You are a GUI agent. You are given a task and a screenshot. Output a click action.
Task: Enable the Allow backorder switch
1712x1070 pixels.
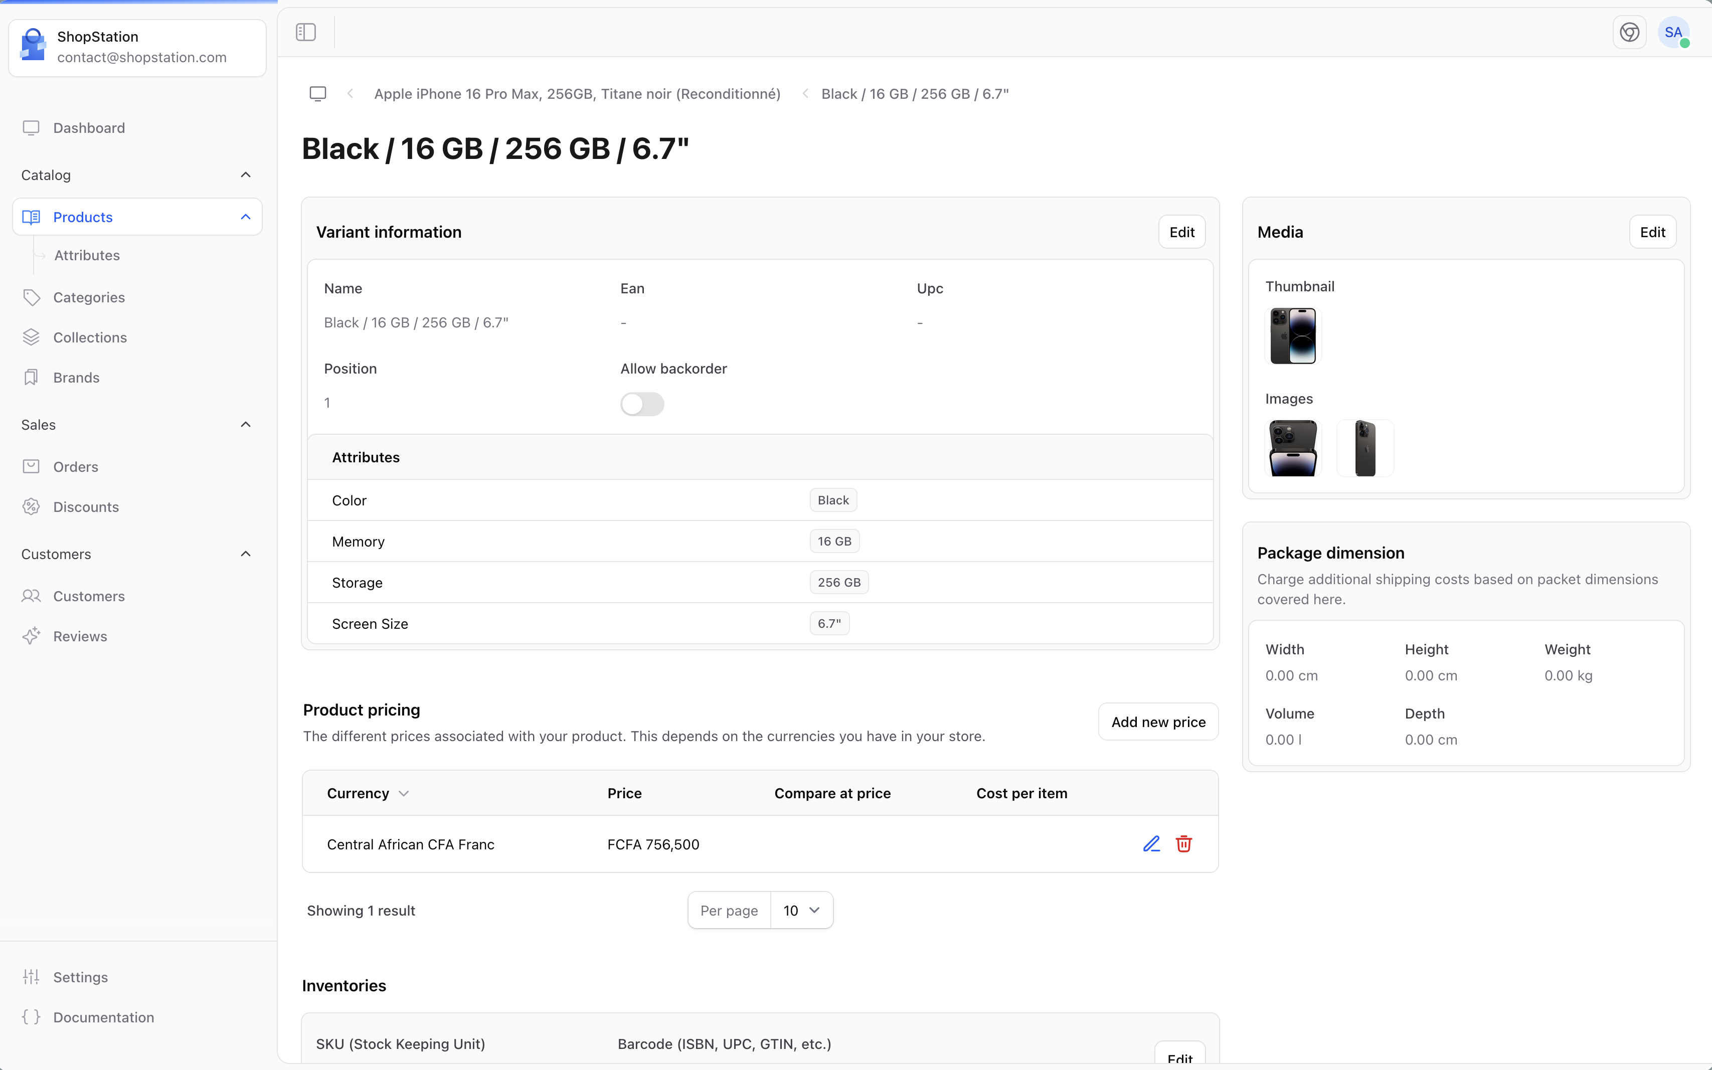point(642,404)
